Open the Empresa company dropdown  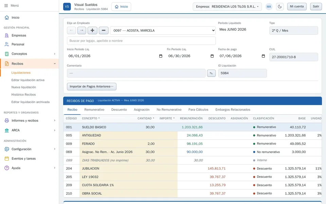227,6
